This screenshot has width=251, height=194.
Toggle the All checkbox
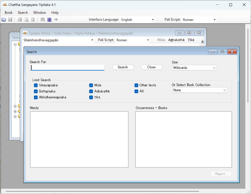click(136, 91)
